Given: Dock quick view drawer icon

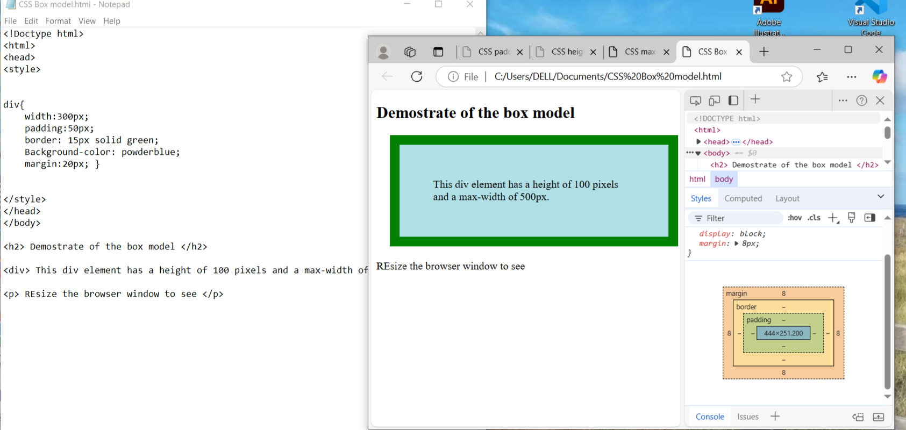Looking at the screenshot, I should tap(858, 417).
